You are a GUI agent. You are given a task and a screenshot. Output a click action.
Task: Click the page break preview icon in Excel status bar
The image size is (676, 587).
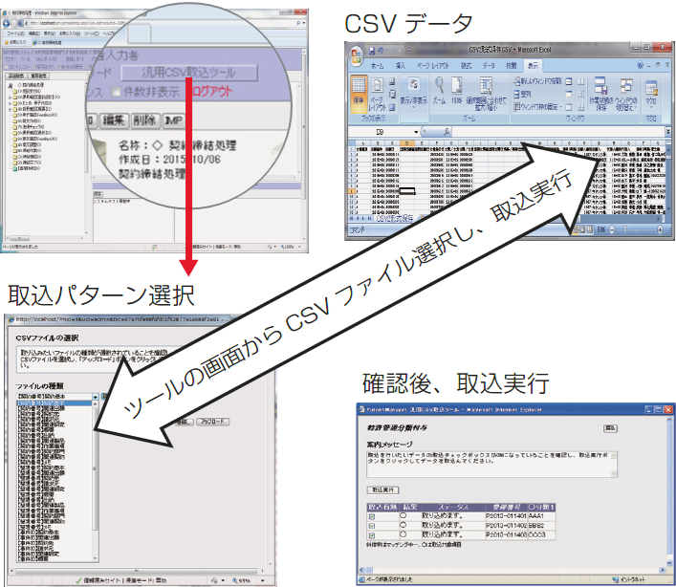pyautogui.click(x=590, y=229)
